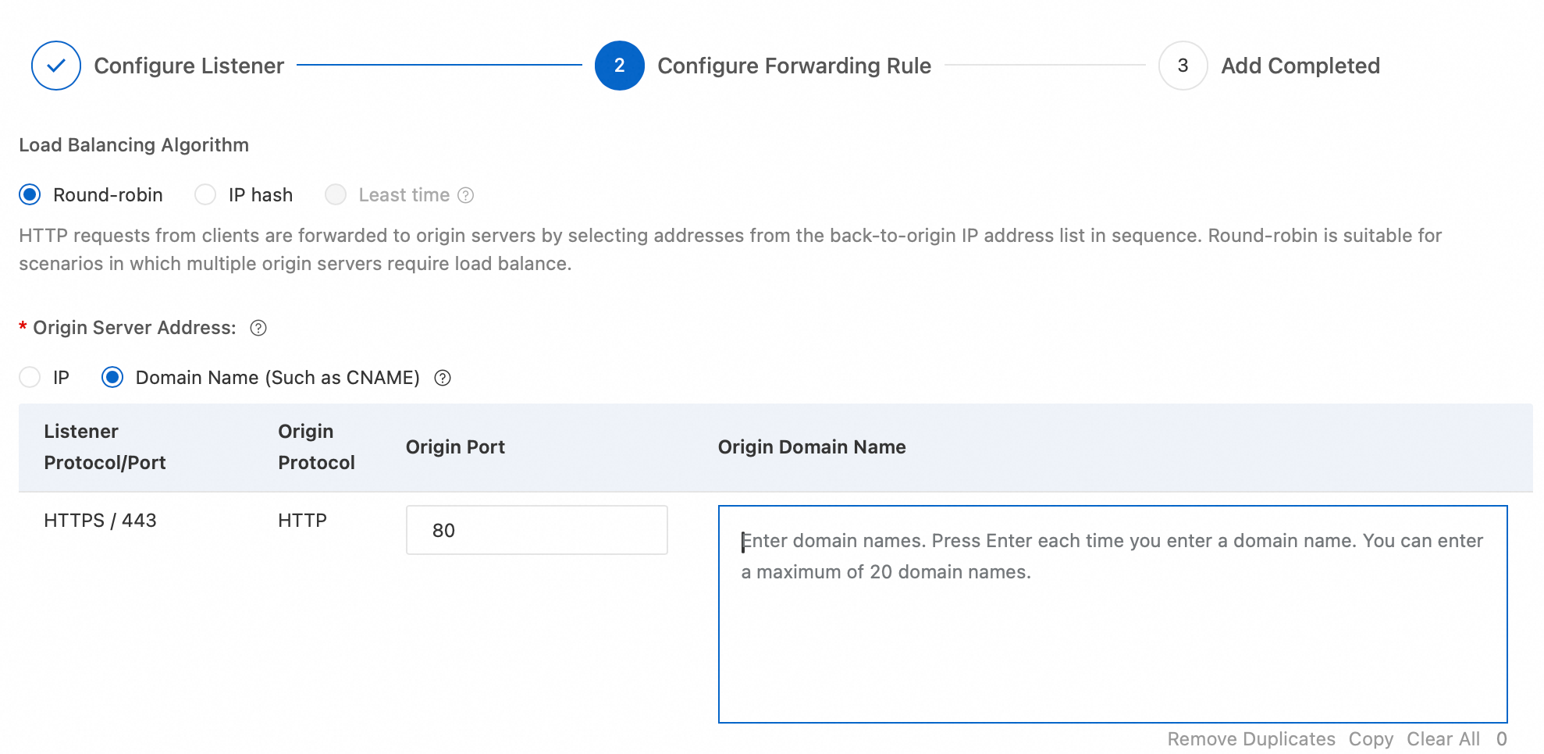
Task: Open the Domain Name CNAME help icon
Action: pyautogui.click(x=443, y=378)
